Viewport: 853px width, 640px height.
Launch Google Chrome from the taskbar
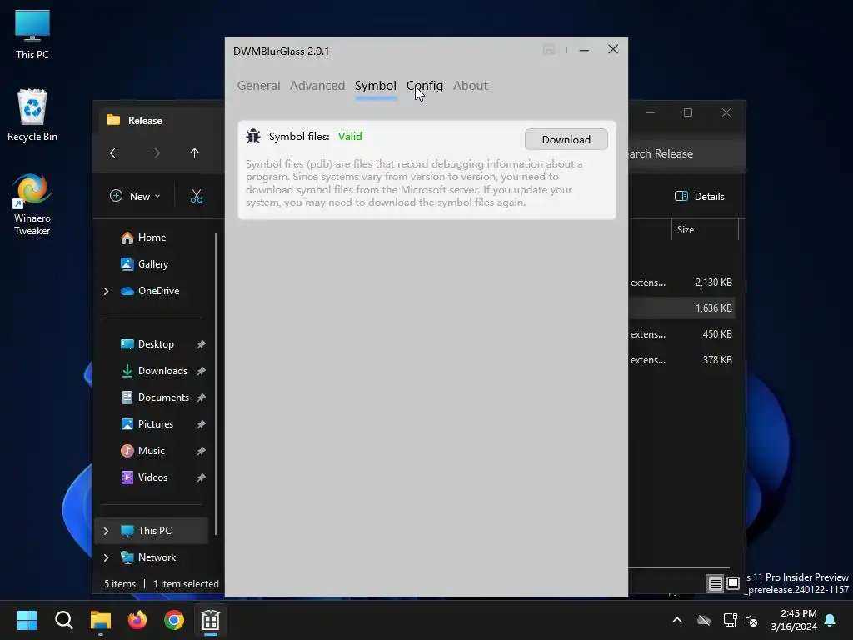coord(174,620)
